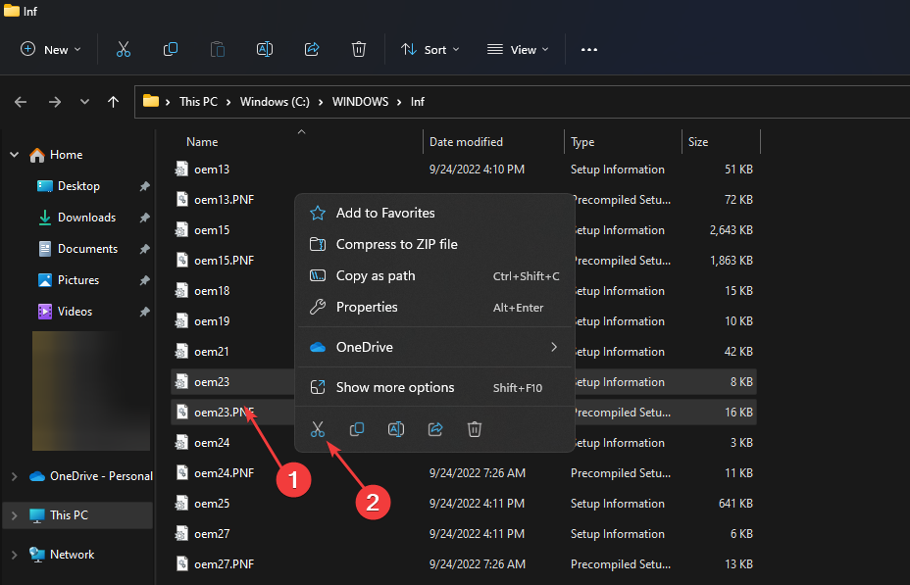
Task: Navigate up one folder with the Up arrow
Action: [113, 102]
